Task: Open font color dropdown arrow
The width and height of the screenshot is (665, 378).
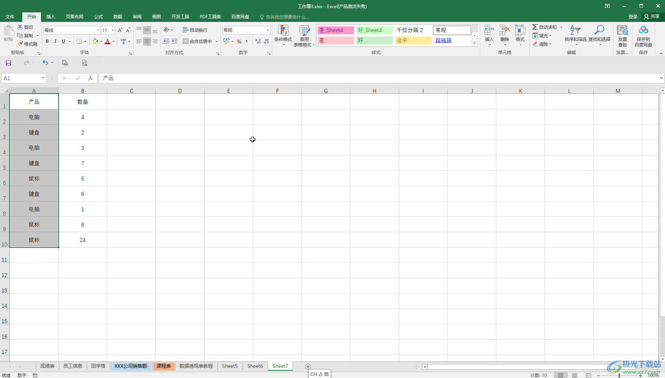Action: click(113, 41)
